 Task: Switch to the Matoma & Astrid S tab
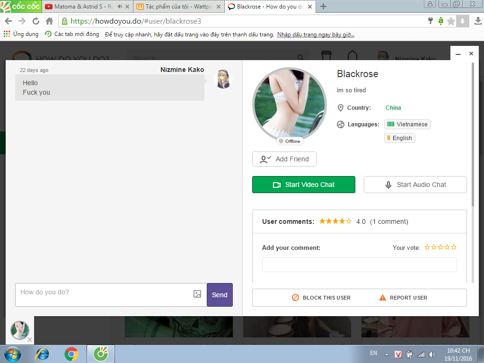click(80, 7)
